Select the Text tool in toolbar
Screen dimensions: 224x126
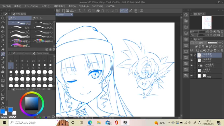(3, 103)
